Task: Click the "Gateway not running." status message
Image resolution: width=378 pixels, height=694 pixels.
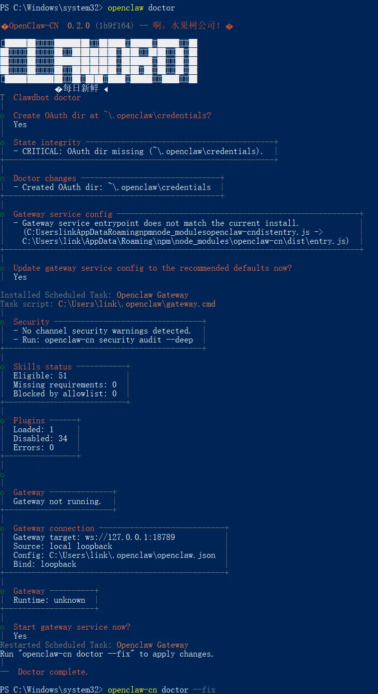Action: pos(57,502)
